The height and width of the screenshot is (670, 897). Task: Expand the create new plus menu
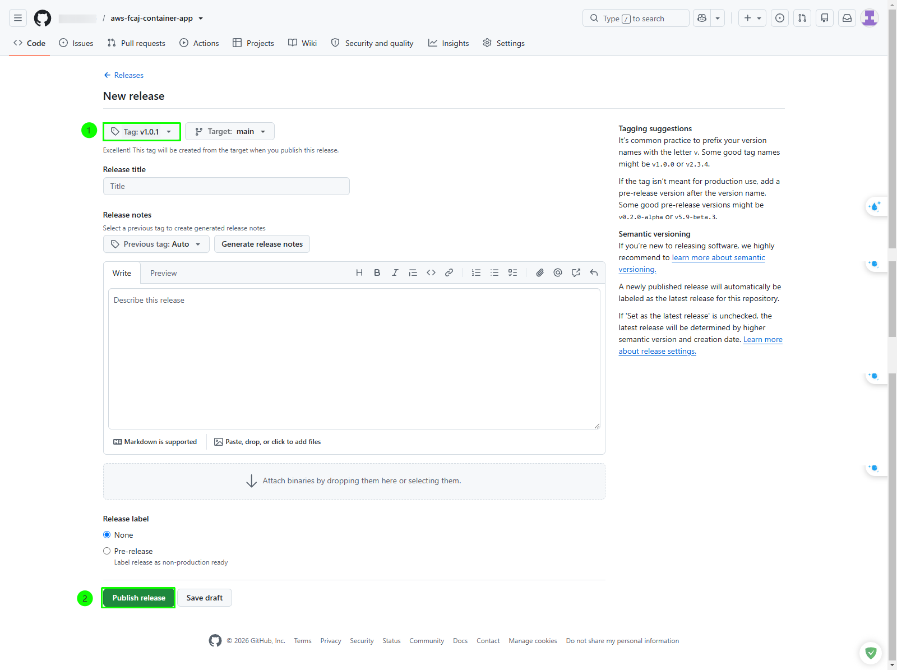pyautogui.click(x=752, y=18)
